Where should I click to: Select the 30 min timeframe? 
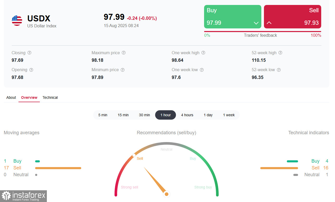pos(144,115)
